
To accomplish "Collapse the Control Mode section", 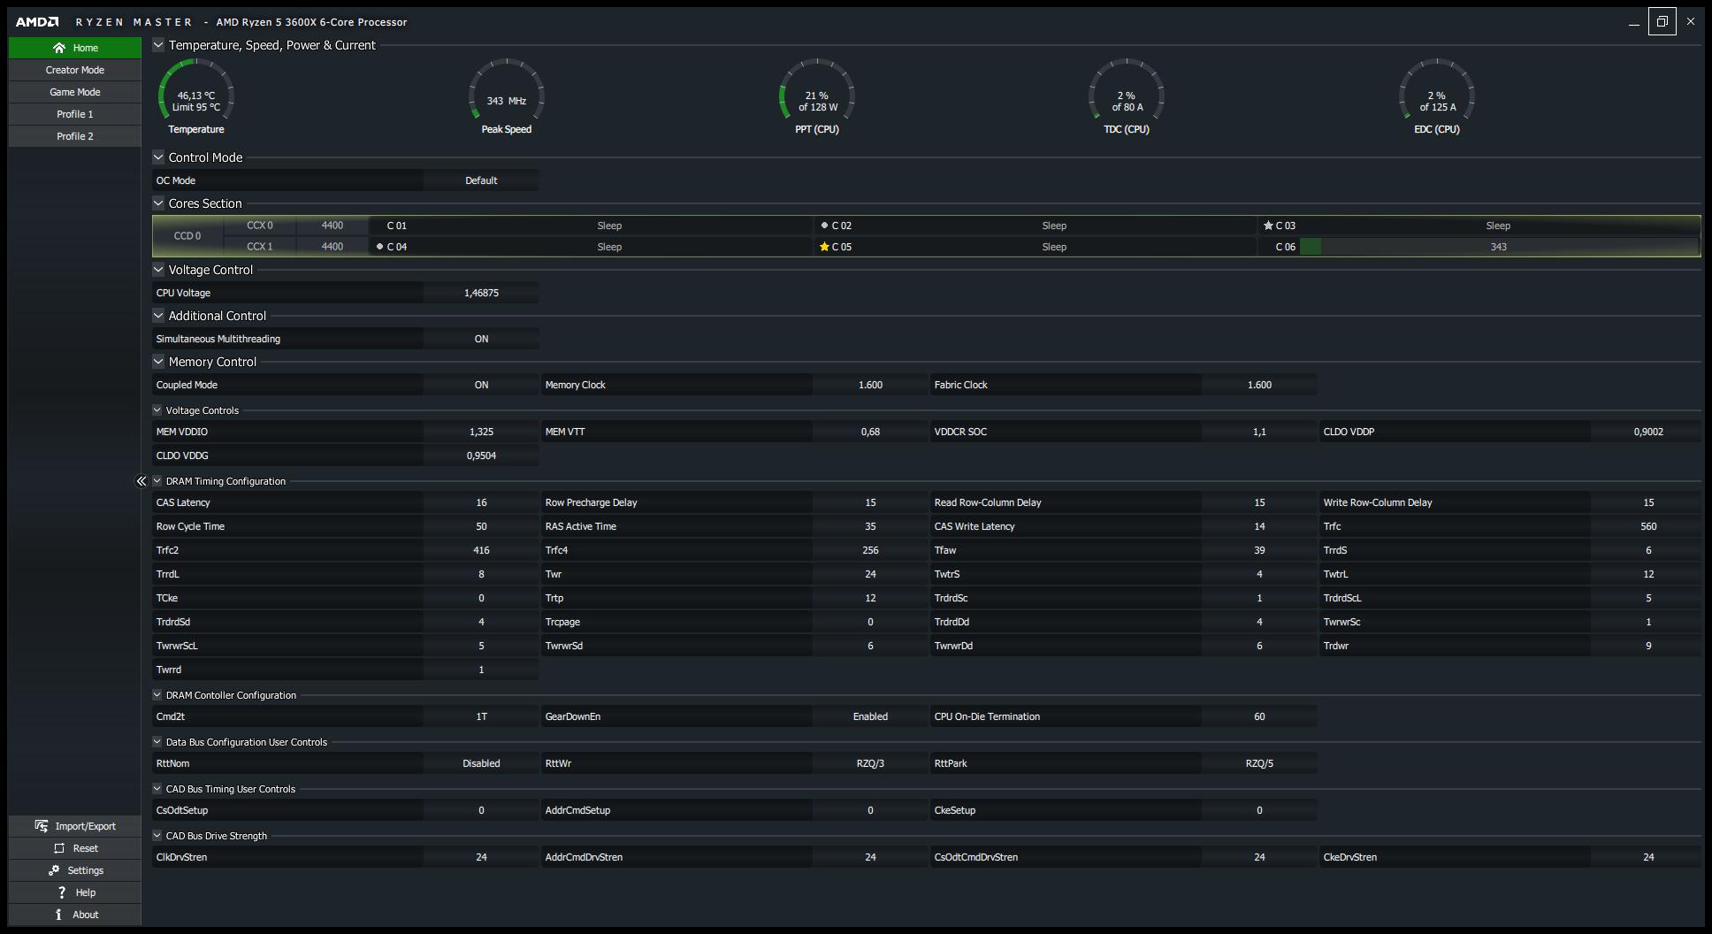I will tap(158, 157).
